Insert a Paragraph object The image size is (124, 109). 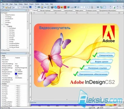tap(49, 7)
